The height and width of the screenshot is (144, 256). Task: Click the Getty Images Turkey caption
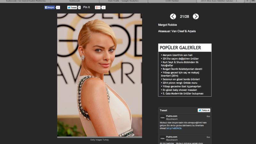tap(100, 140)
